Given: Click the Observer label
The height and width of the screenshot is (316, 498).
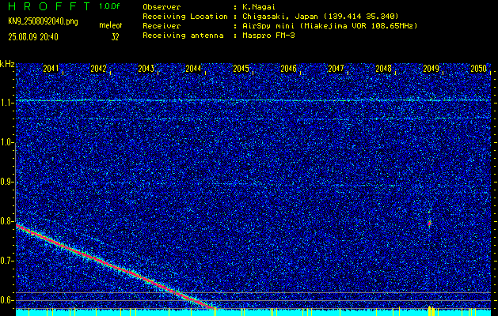Looking at the screenshot, I should [162, 6].
